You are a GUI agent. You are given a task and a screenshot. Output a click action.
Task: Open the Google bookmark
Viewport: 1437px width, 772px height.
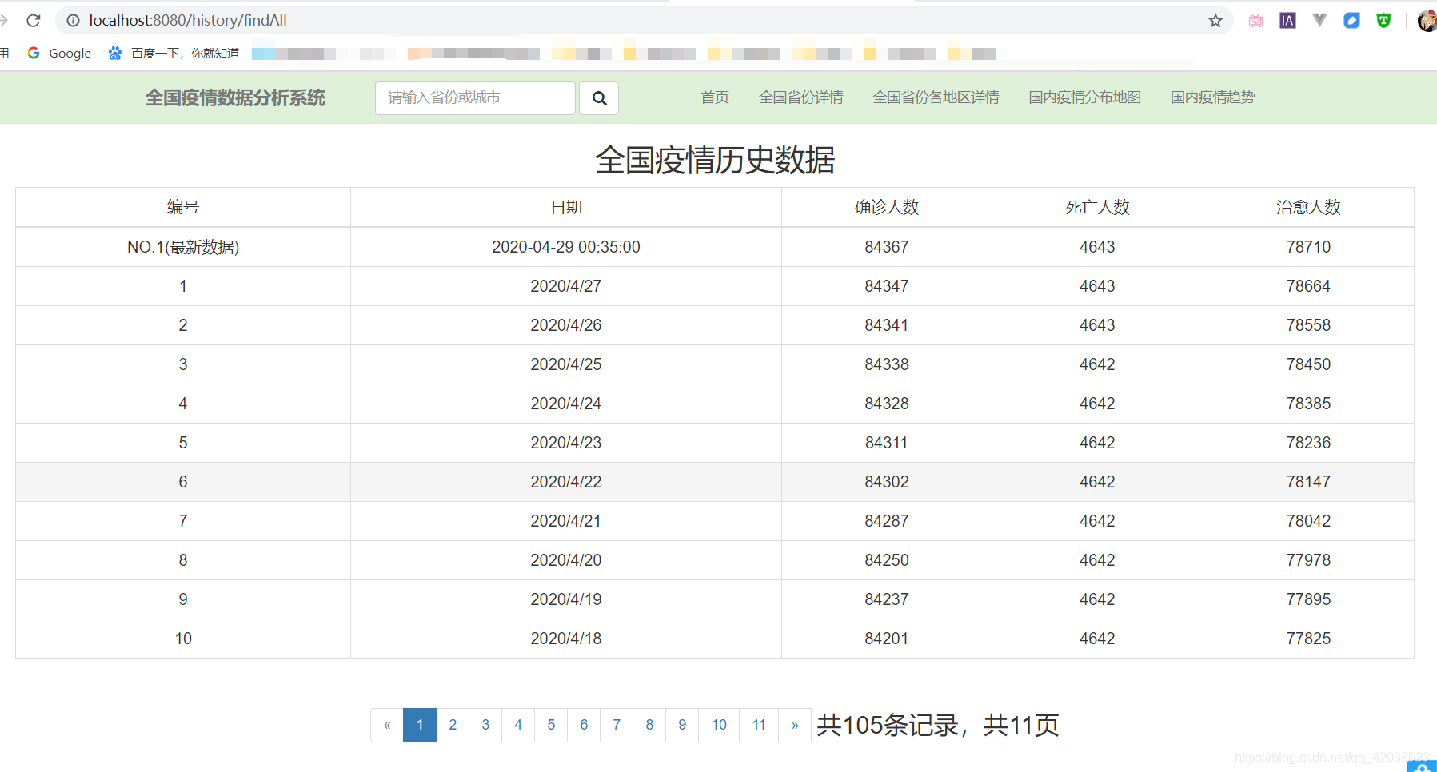click(x=59, y=53)
